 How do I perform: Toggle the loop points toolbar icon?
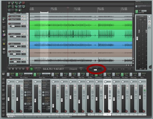16,10
